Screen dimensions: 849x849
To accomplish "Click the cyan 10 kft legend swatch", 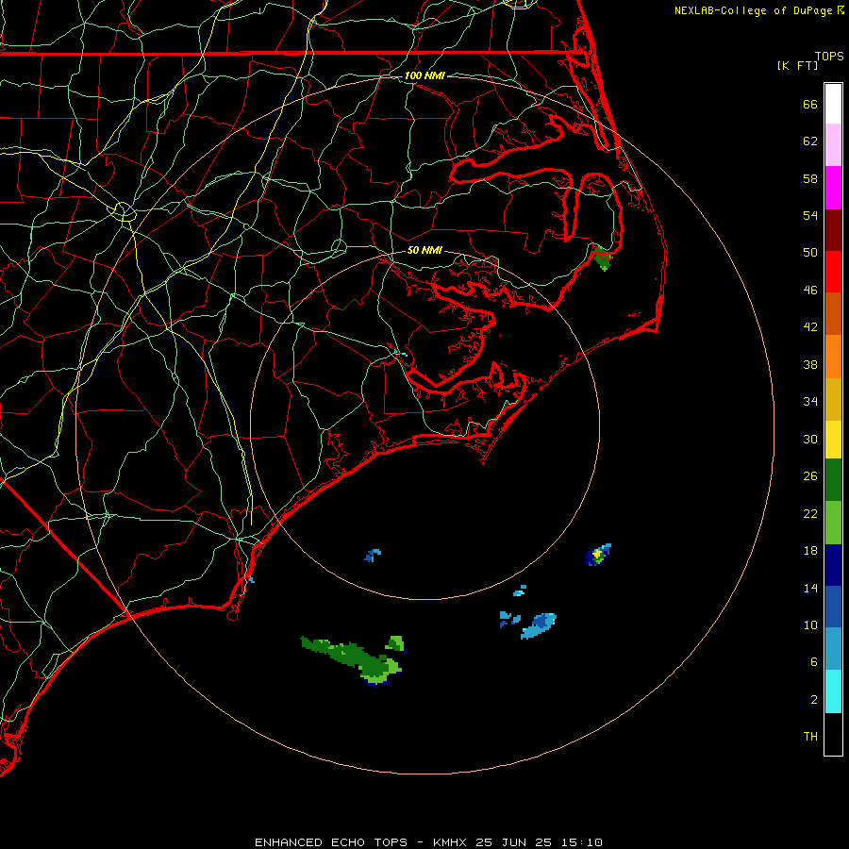I will (x=833, y=691).
